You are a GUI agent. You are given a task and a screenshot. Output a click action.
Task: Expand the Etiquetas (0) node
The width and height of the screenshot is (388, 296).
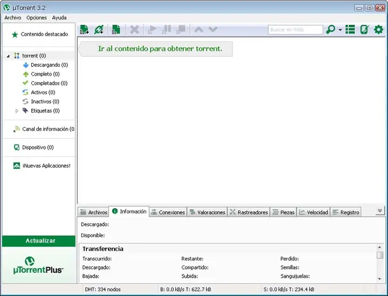(17, 111)
